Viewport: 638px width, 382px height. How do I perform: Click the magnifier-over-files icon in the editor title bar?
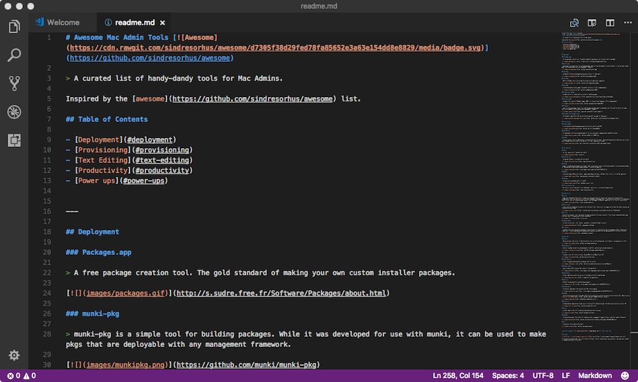tap(574, 23)
